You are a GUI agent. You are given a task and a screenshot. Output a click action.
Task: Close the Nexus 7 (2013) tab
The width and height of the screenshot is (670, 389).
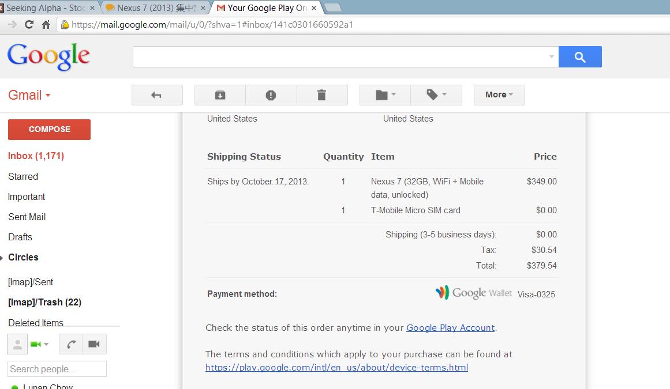203,8
